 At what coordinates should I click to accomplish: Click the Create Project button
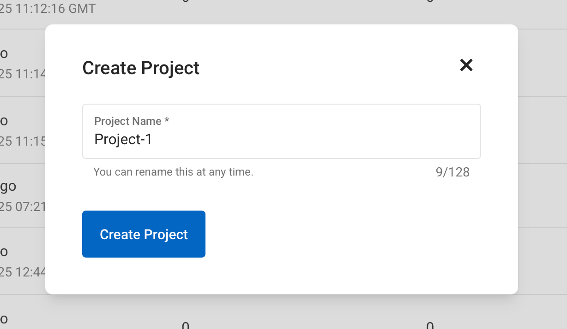[x=144, y=234]
